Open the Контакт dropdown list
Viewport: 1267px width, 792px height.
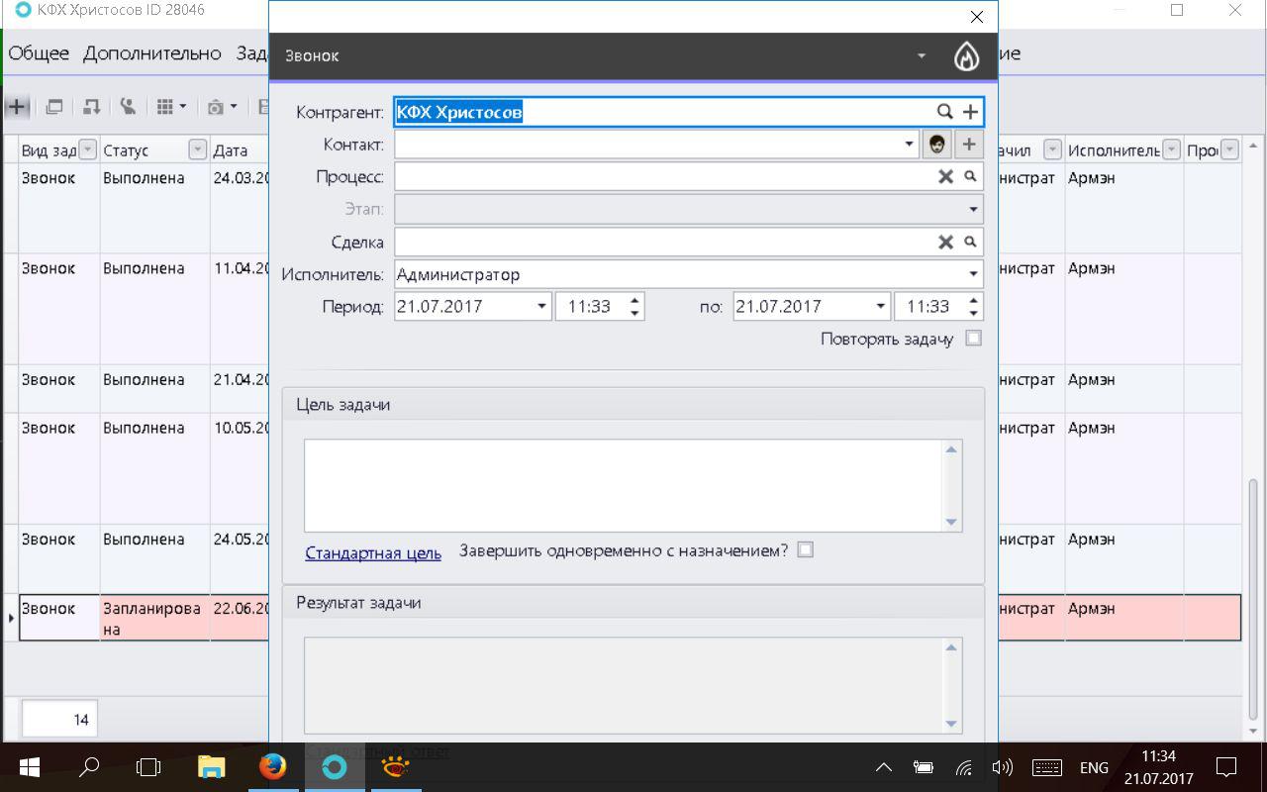[x=909, y=145]
